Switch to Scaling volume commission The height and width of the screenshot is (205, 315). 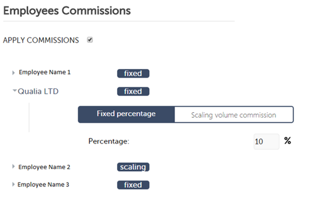[233, 115]
